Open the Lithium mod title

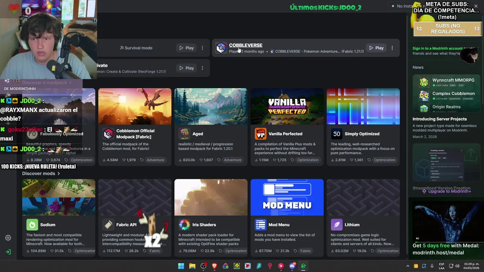(352, 225)
